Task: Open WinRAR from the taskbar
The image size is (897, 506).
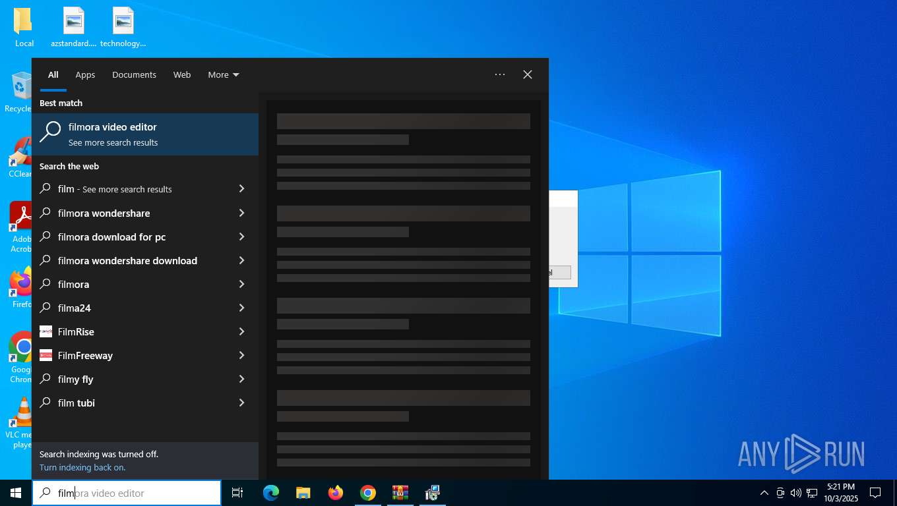Action: [400, 493]
